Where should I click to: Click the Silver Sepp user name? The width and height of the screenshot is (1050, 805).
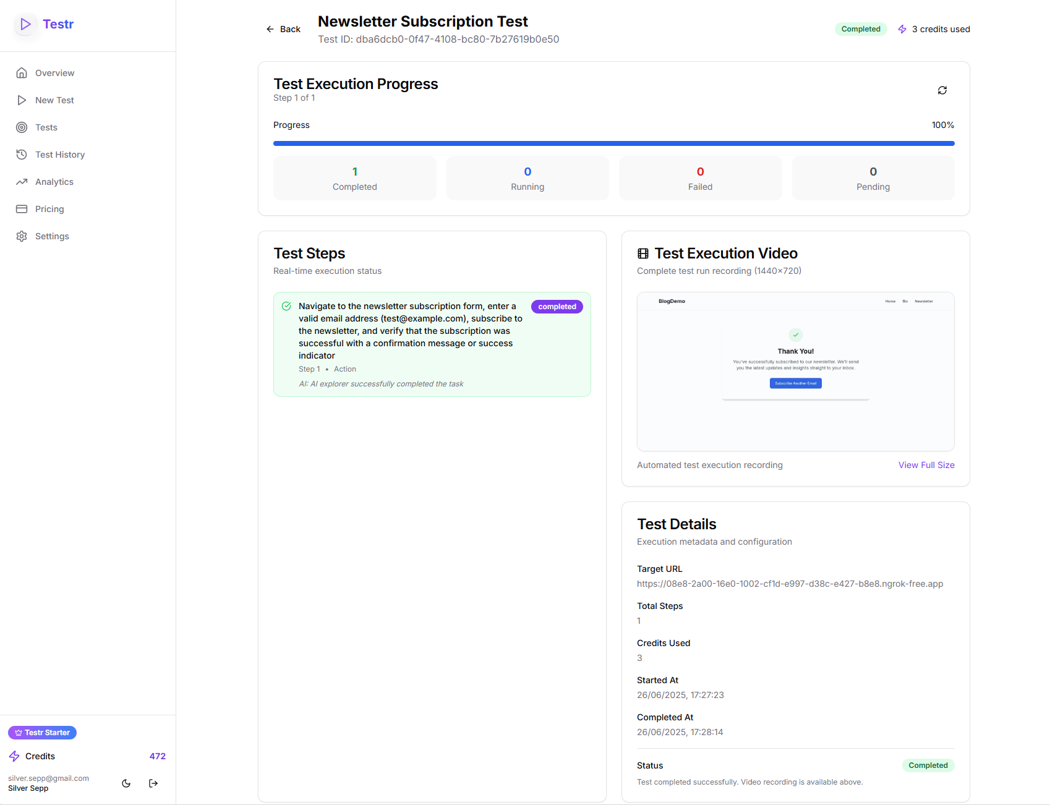pos(28,788)
